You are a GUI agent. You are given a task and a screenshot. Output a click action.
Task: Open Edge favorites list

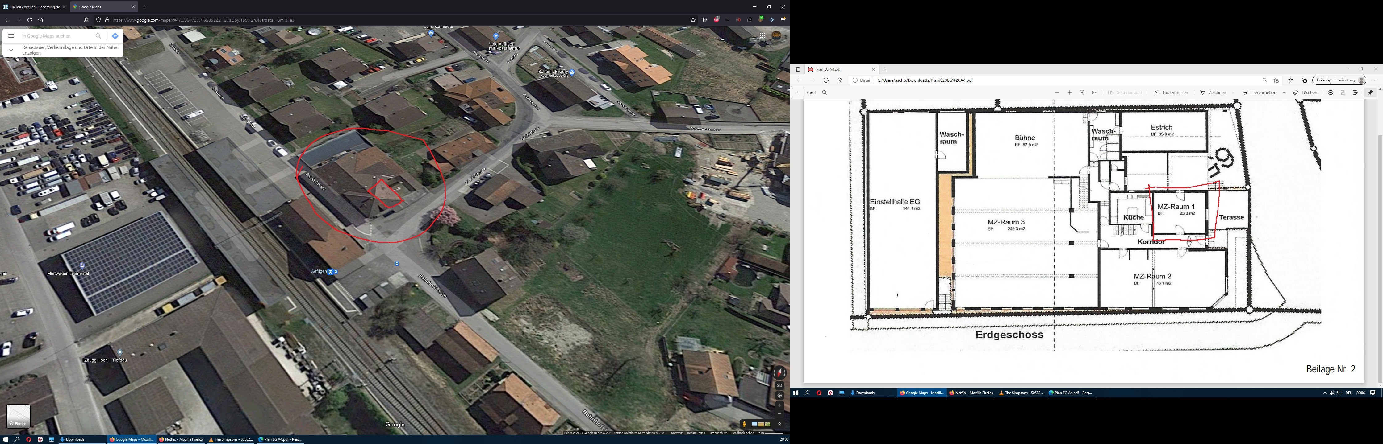1291,80
